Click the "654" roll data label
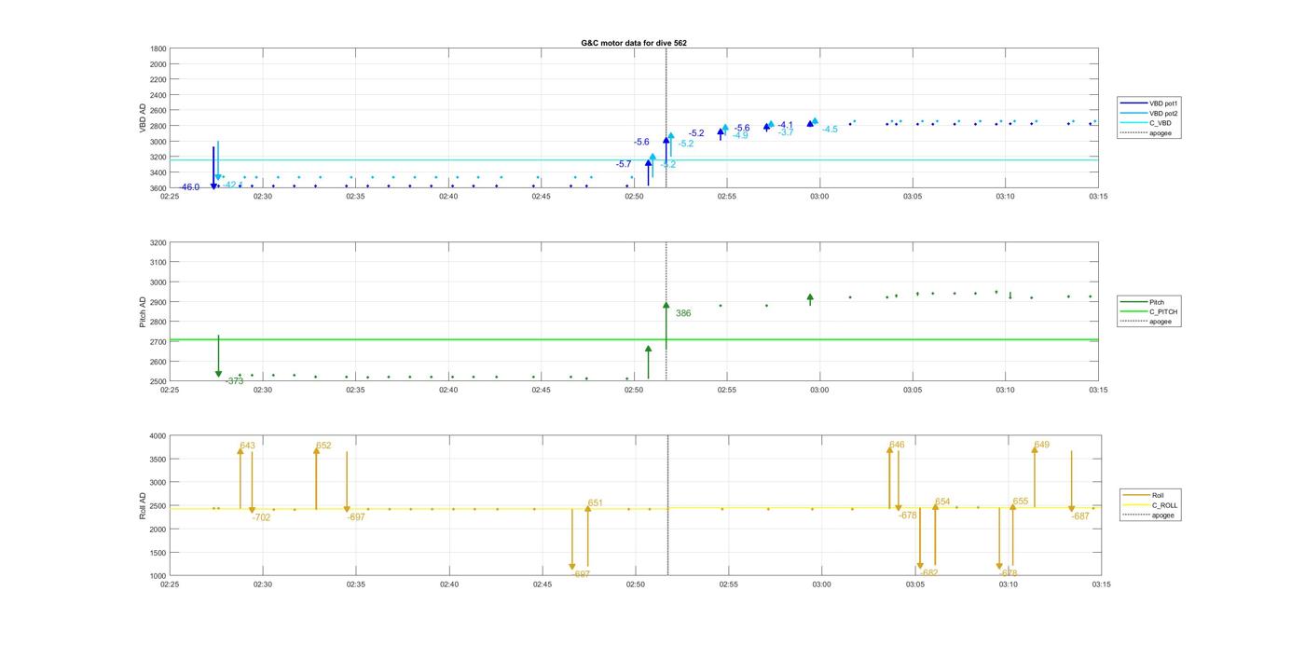This screenshot has width=1305, height=646. tap(942, 502)
